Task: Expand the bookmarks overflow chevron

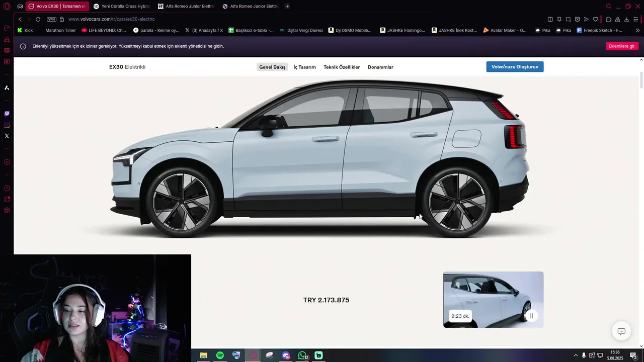Action: click(x=637, y=30)
